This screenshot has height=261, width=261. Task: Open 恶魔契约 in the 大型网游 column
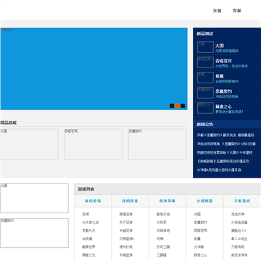[200, 223]
